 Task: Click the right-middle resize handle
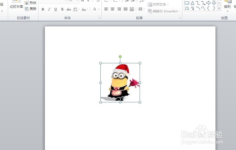[x=140, y=83]
